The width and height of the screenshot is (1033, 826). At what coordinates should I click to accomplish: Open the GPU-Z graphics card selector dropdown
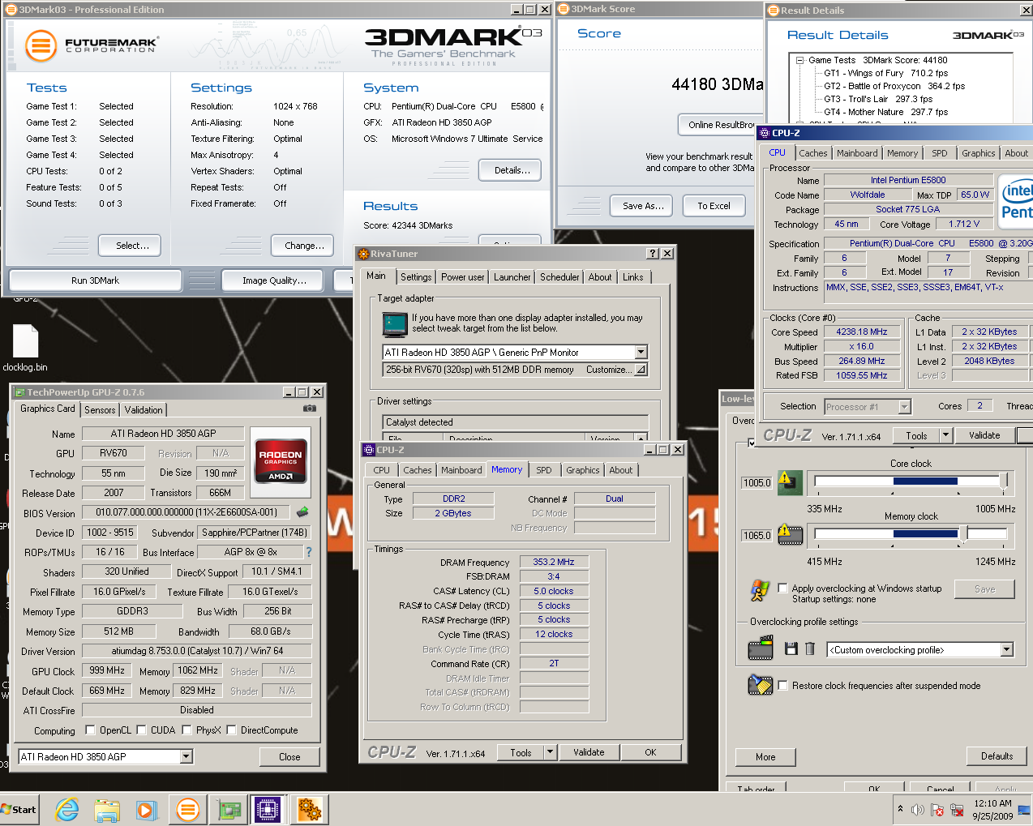tap(186, 756)
